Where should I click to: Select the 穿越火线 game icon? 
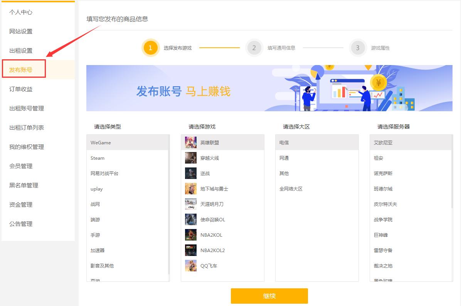tap(191, 157)
